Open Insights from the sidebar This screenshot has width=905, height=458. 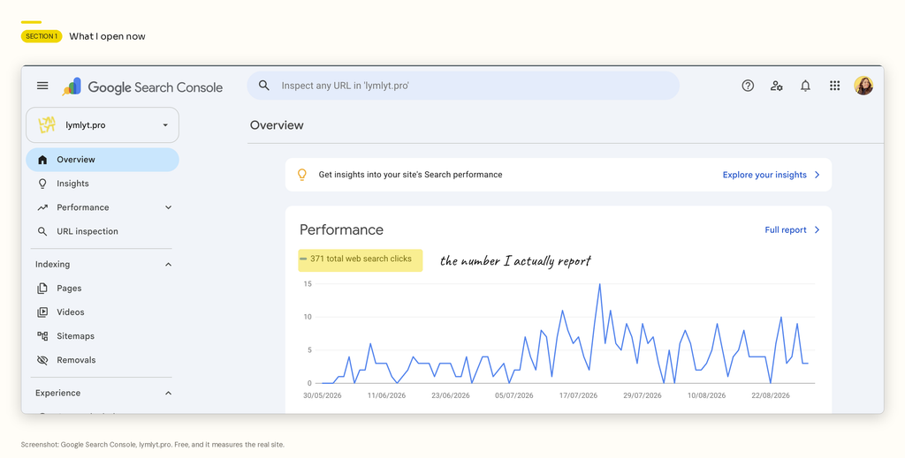[x=103, y=184]
